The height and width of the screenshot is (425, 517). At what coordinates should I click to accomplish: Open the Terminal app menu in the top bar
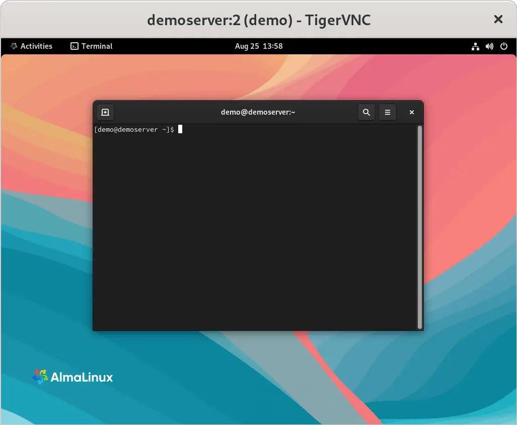coord(91,46)
